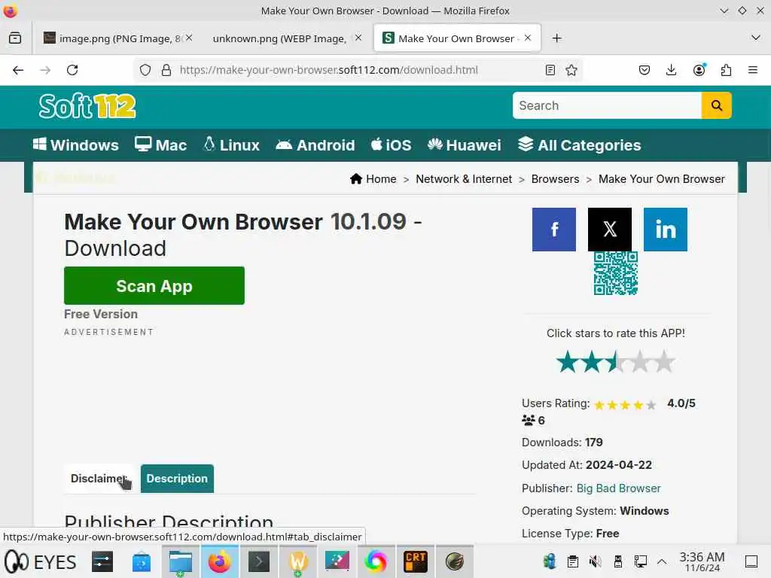Open the terminal taskbar icon
This screenshot has height=578, width=771.
click(x=259, y=561)
